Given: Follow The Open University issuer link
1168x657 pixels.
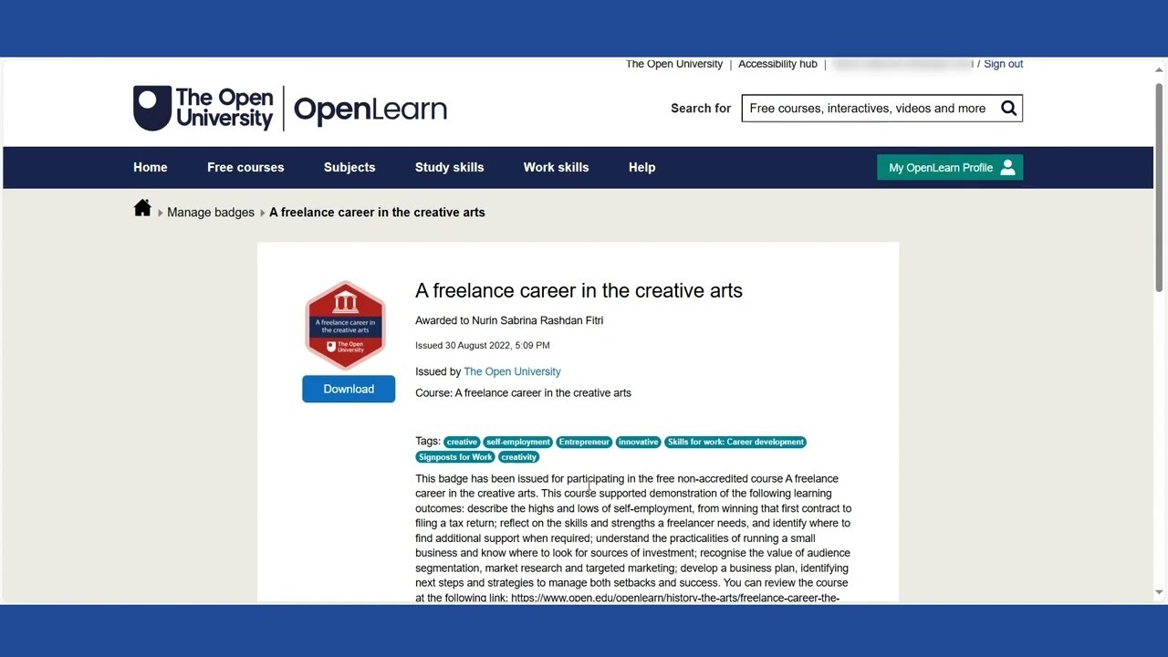Looking at the screenshot, I should [x=512, y=371].
